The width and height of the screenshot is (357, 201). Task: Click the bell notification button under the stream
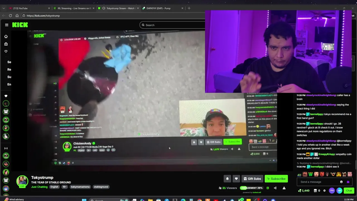[227, 179]
